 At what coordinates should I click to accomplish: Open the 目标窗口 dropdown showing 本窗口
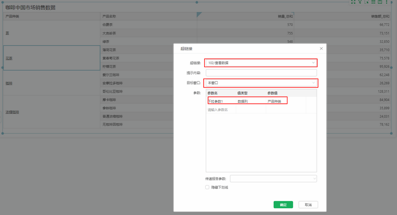261,83
